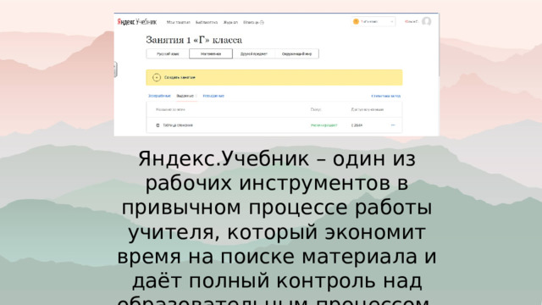Select the Русский язык subject tab

168,54
